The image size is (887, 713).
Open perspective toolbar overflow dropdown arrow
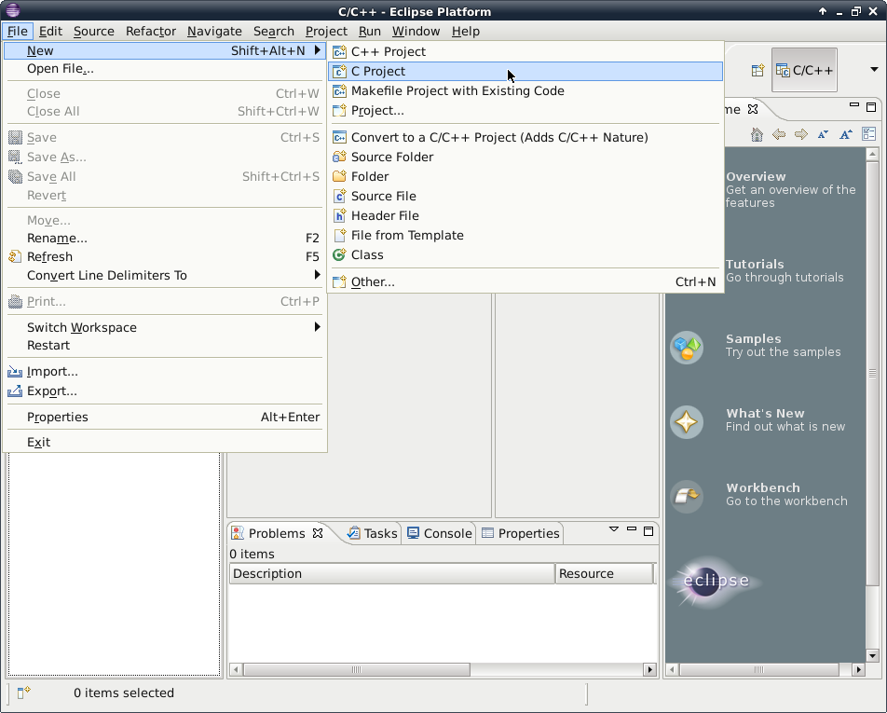874,70
